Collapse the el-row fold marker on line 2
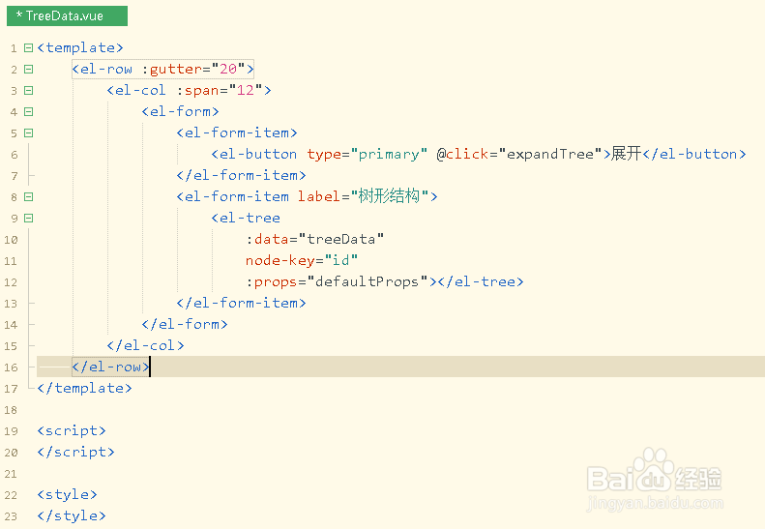Image resolution: width=765 pixels, height=529 pixels. [28, 69]
